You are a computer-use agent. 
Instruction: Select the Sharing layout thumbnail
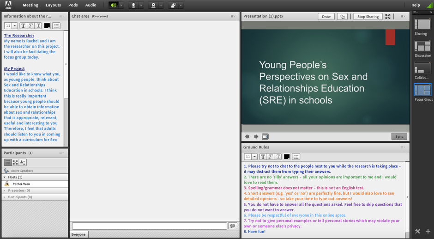tap(422, 24)
